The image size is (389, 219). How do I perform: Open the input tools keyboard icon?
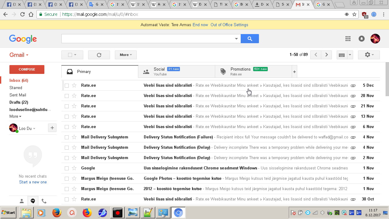pyautogui.click(x=342, y=55)
